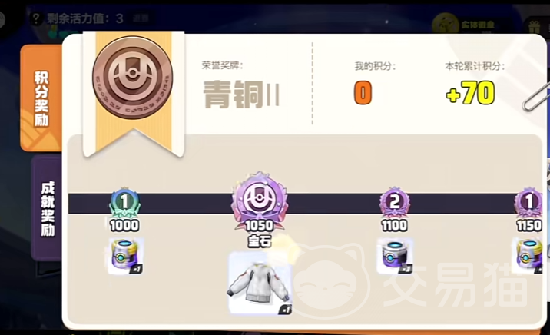Switch to the 成就奖励 tab
Image resolution: width=550 pixels, height=335 pixels.
[x=47, y=208]
